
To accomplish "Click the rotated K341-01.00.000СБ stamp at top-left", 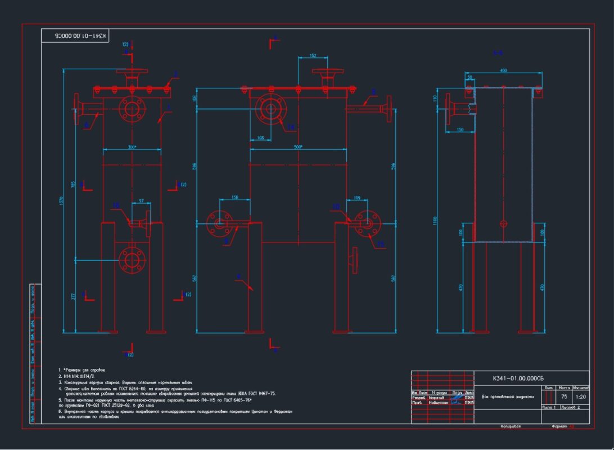I will pos(75,35).
